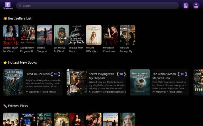Click the 'Secret Playing with My Stepdad' title
This screenshot has width=203, height=126.
[101, 76]
